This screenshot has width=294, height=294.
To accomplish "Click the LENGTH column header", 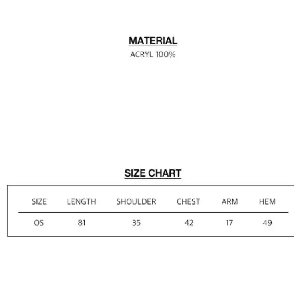I will click(x=81, y=202).
